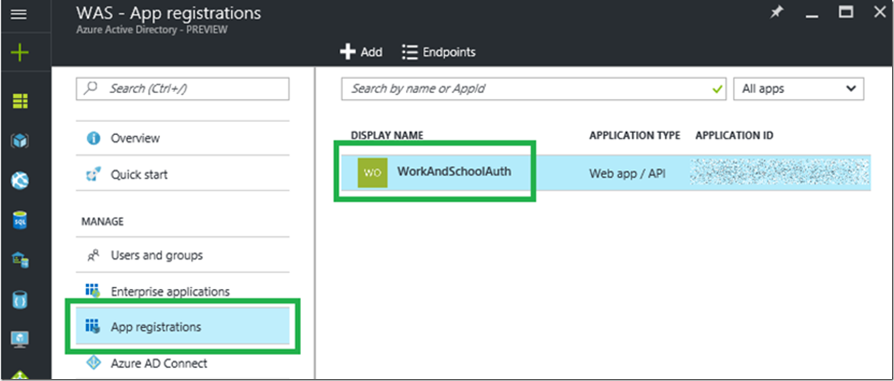The image size is (894, 381).
Task: Click the Enterprise applications grid icon
Action: 92,290
